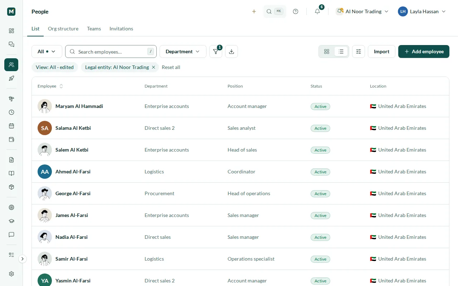Viewport: 458px width, 286px height.
Task: Open the document icon in the sidebar
Action: [x=11, y=160]
